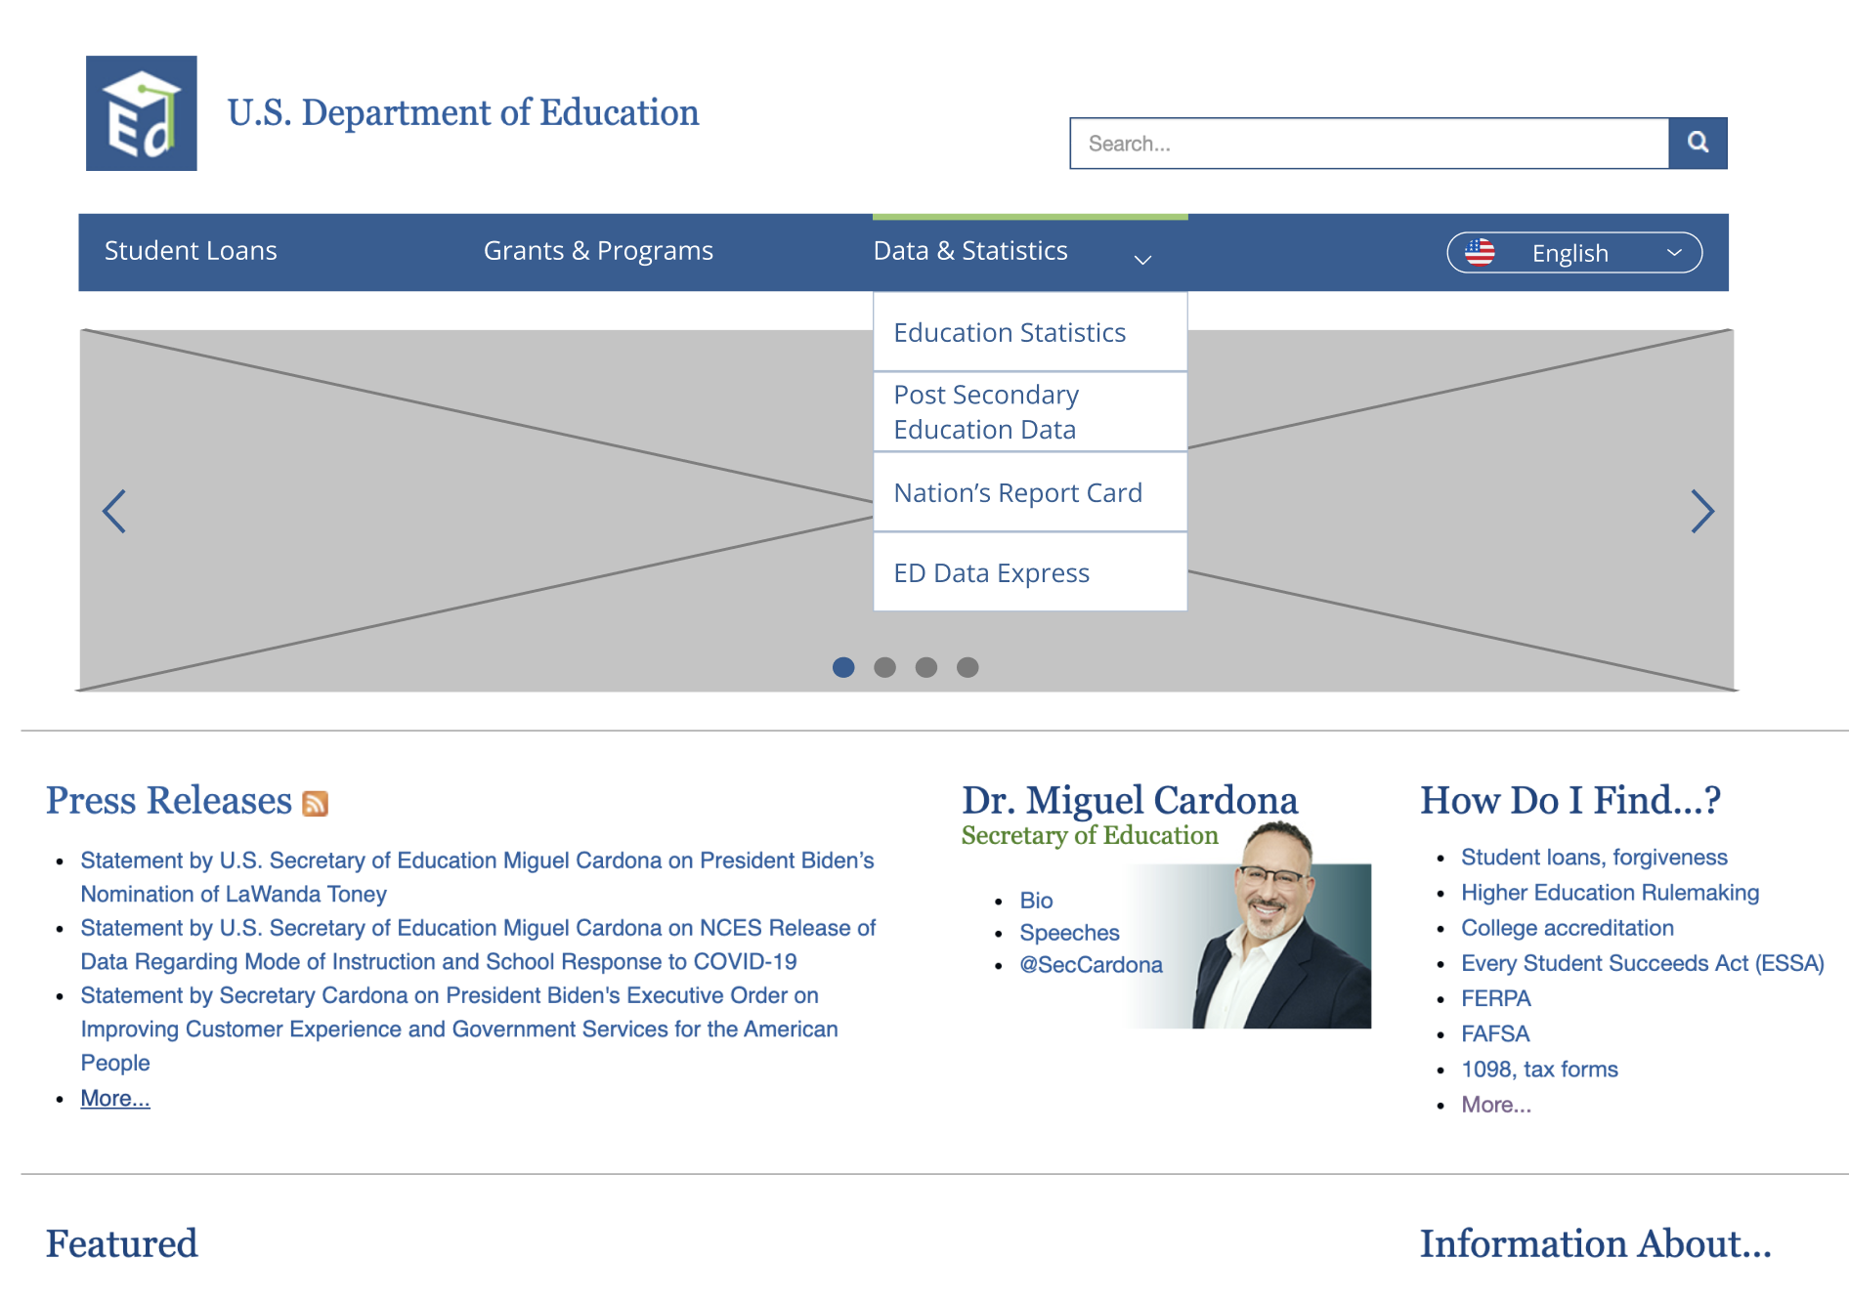Click the How Do I Find...? heading
The image size is (1849, 1301).
(1570, 800)
